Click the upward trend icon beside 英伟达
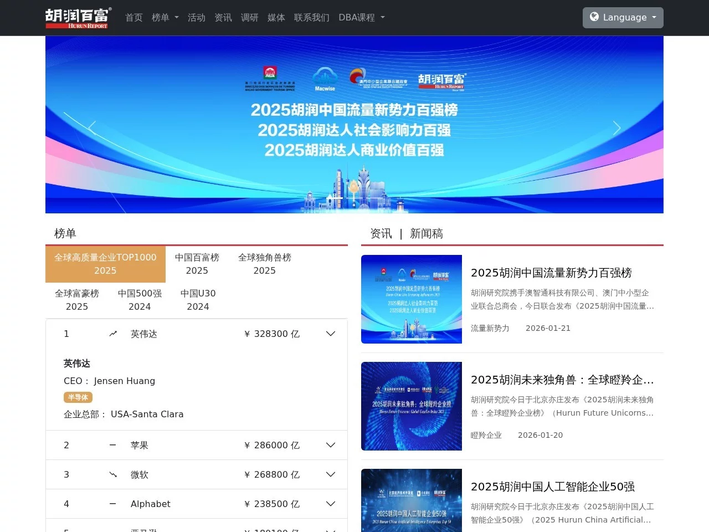709x532 pixels. point(113,334)
